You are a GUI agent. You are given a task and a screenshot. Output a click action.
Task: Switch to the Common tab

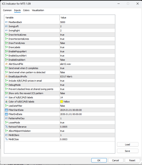click(7, 10)
